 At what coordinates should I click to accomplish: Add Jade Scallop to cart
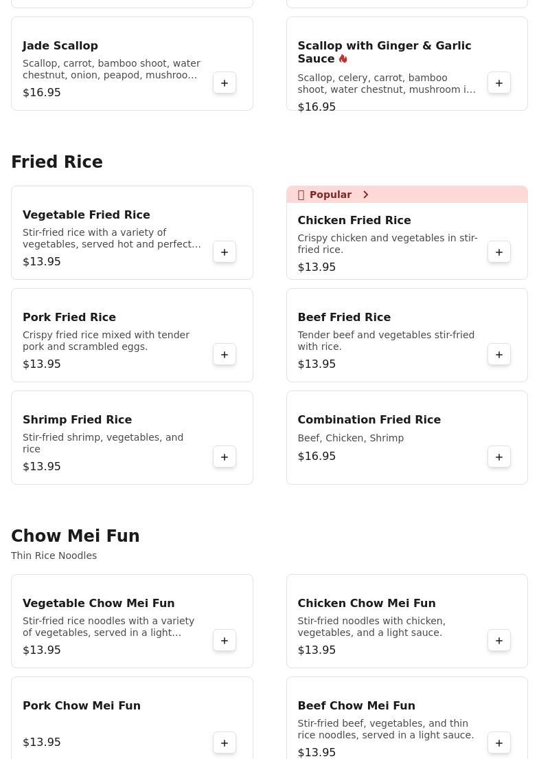click(x=225, y=83)
